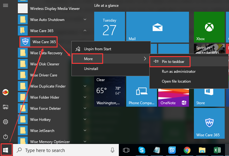Click the Power icon in Start sidebar
This screenshot has width=229, height=156.
[6, 137]
